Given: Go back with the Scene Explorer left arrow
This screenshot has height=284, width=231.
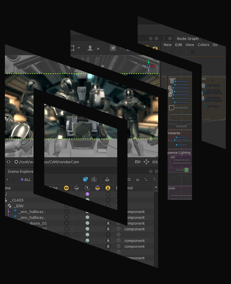Looking at the screenshot, I should [7, 179].
